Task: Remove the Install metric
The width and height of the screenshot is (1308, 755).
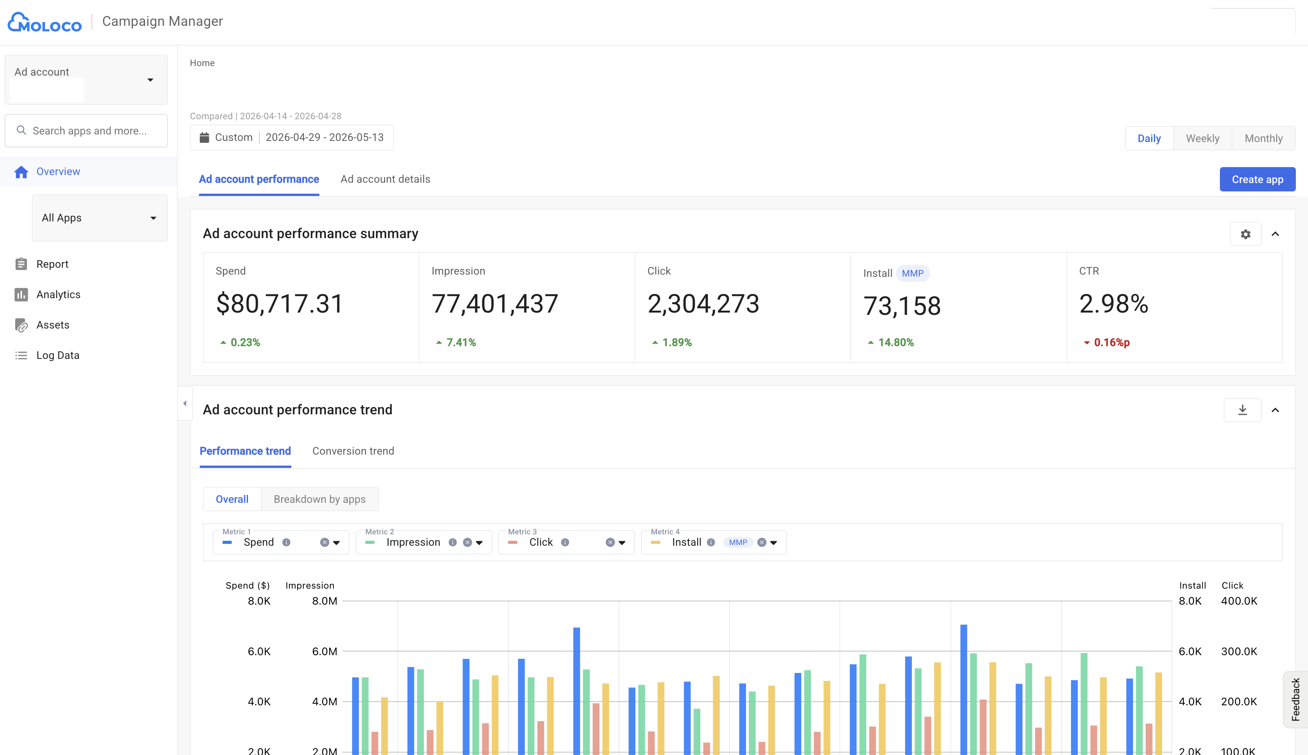Action: coord(761,542)
